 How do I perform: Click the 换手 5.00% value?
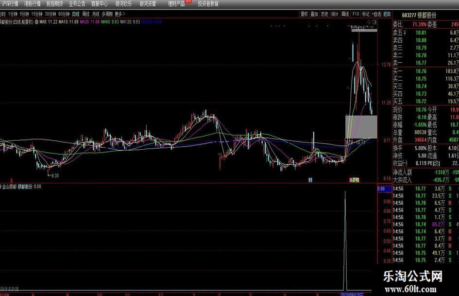[421, 148]
